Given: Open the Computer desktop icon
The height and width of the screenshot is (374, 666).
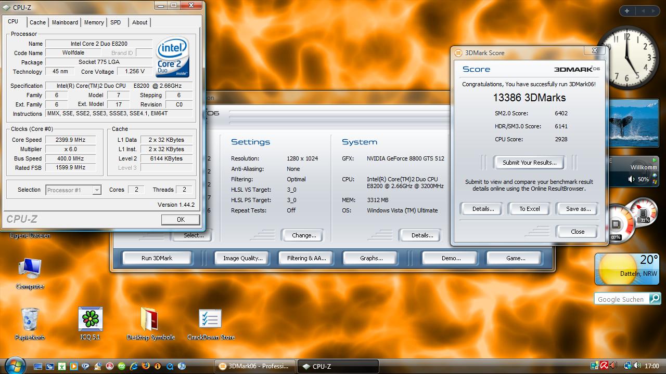Looking at the screenshot, I should point(30,273).
